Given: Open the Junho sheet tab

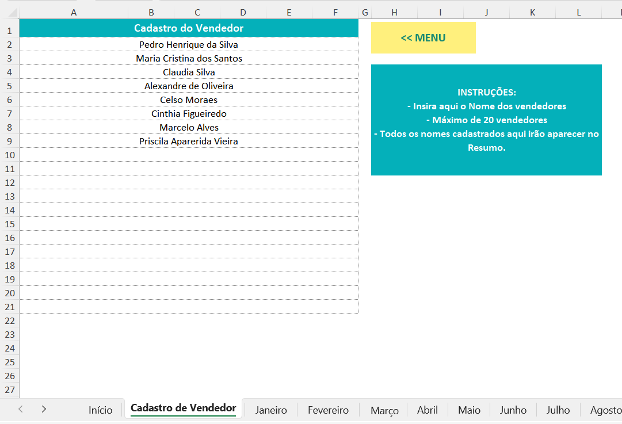Looking at the screenshot, I should [513, 410].
